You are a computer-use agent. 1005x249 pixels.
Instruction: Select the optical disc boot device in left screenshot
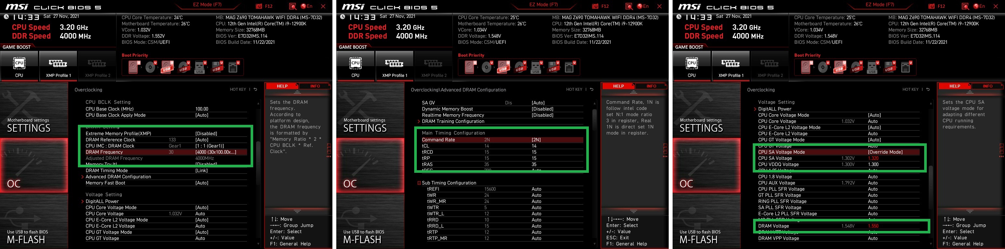point(151,67)
